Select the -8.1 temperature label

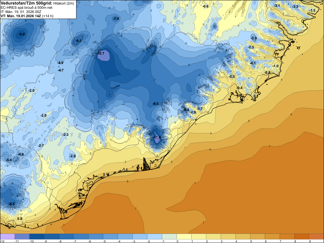pos(78,41)
